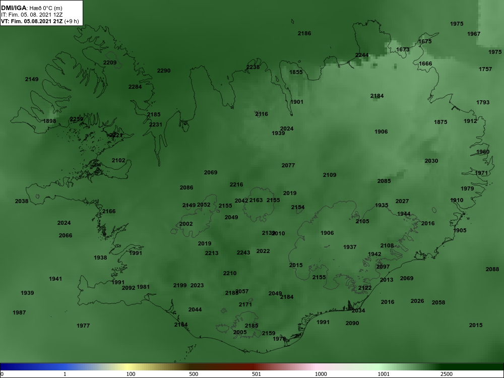This screenshot has width=504, height=378.
Task: Click the 1793 value label
Action: click(483, 102)
